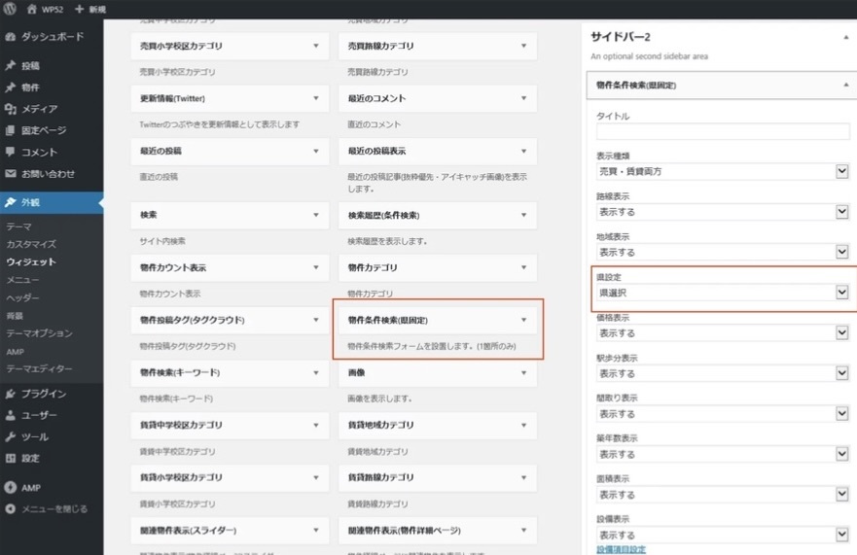Open the AMP lightning icon menu
857x555 pixels.
click(11, 487)
